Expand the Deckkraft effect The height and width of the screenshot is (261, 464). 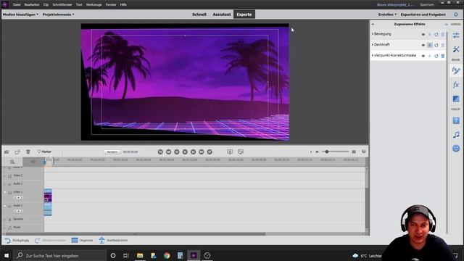click(373, 45)
